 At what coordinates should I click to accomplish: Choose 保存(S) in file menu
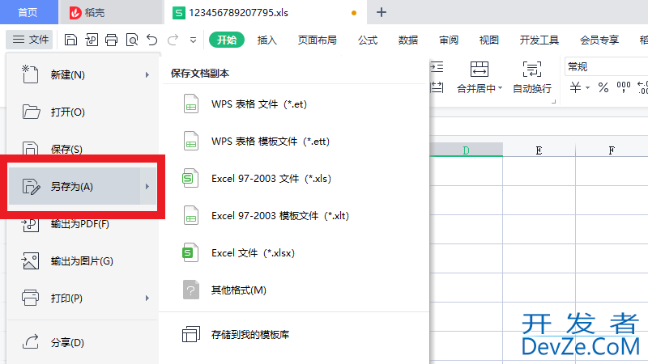83,148
